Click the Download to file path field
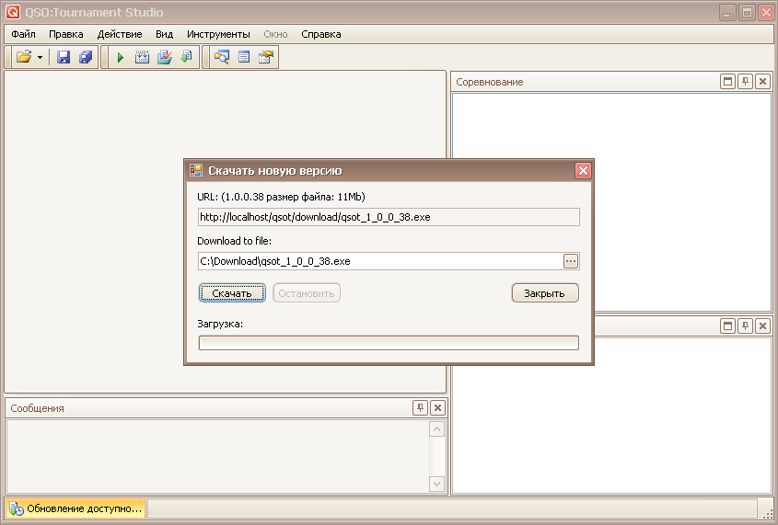 tap(380, 261)
